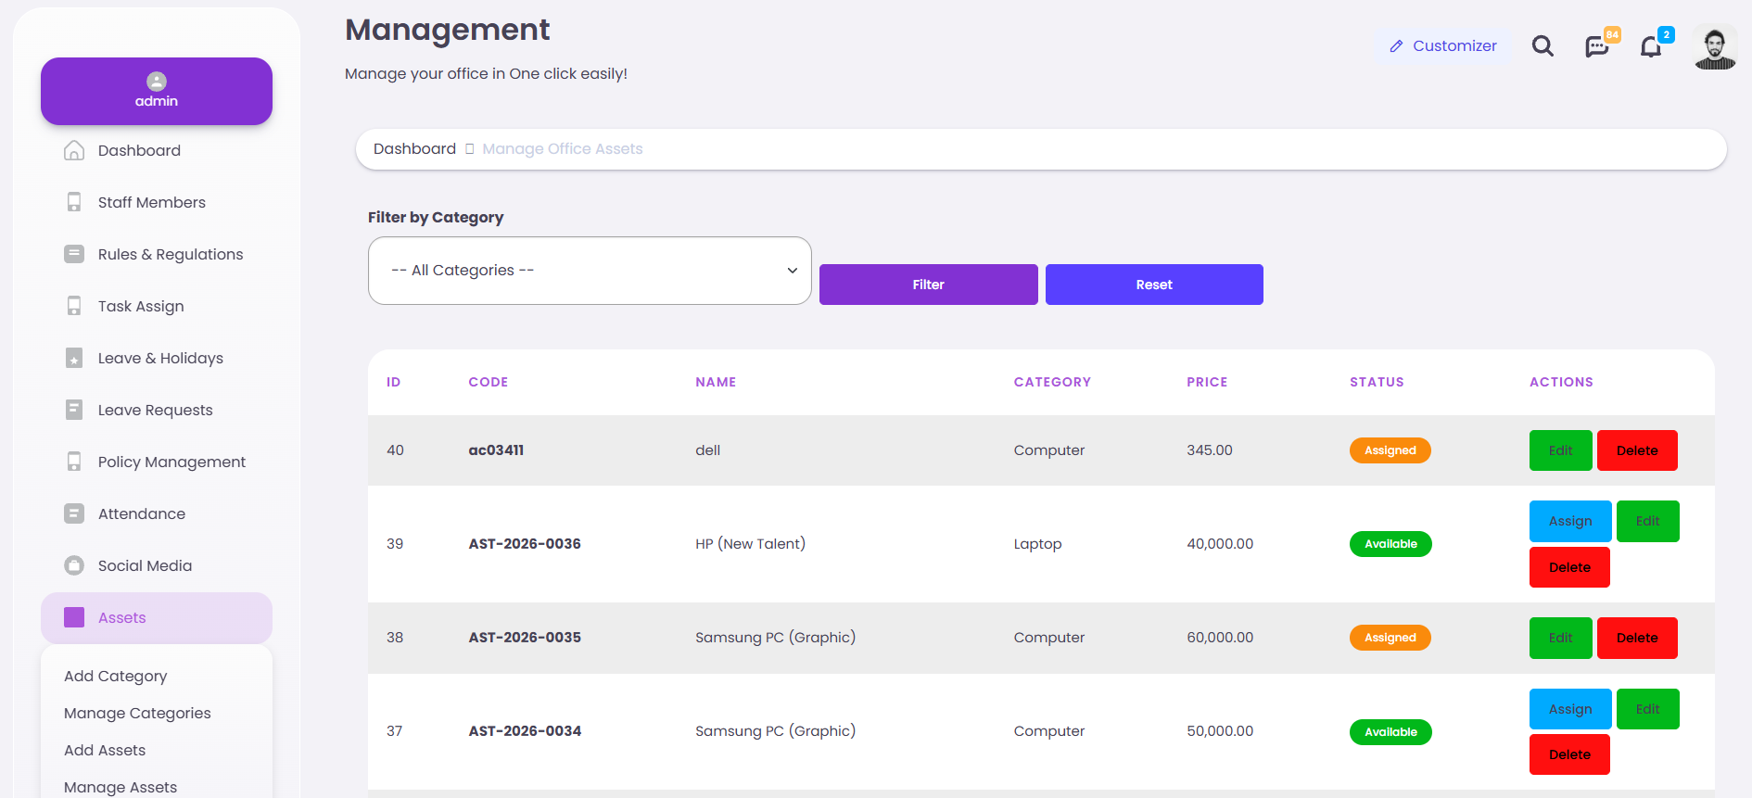The width and height of the screenshot is (1752, 798).
Task: Click the CODE column header
Action: 489,382
